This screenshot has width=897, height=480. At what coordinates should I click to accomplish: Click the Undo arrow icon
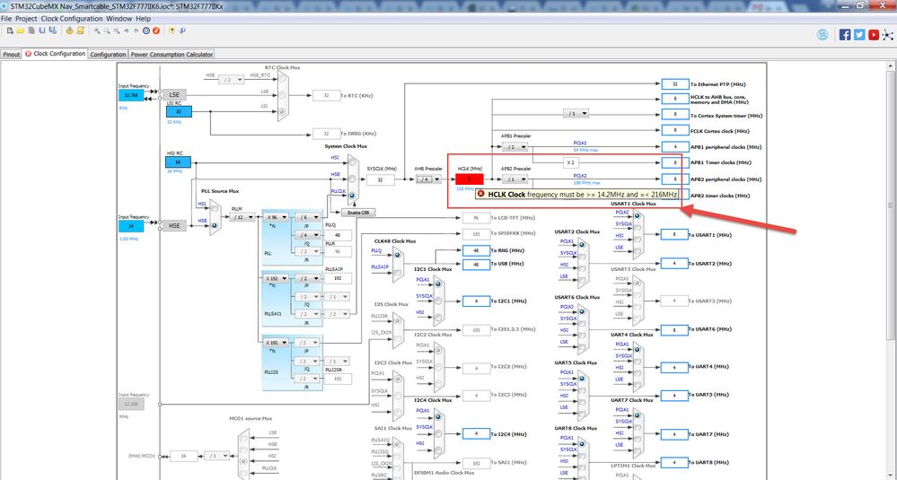coord(127,31)
